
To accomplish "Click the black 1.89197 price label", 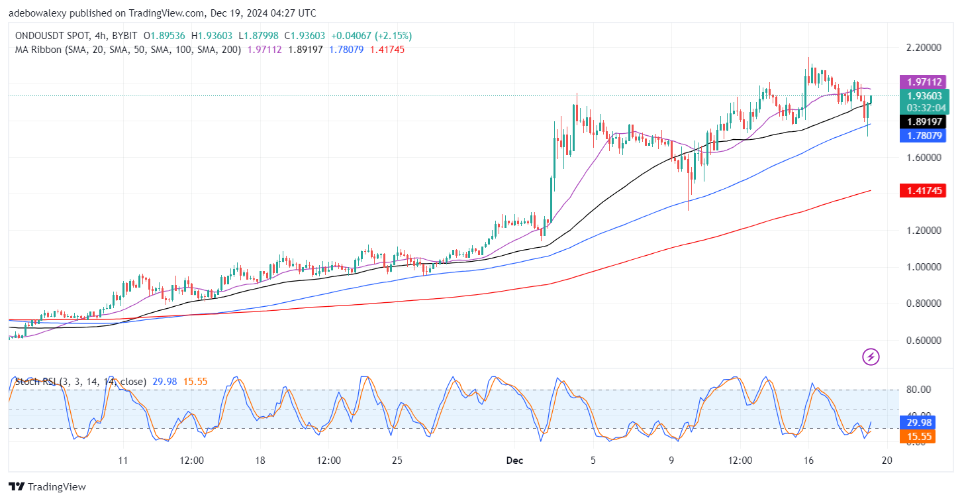I will 924,121.
